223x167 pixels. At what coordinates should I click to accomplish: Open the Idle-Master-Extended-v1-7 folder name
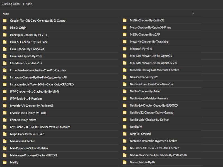click(x=26, y=63)
